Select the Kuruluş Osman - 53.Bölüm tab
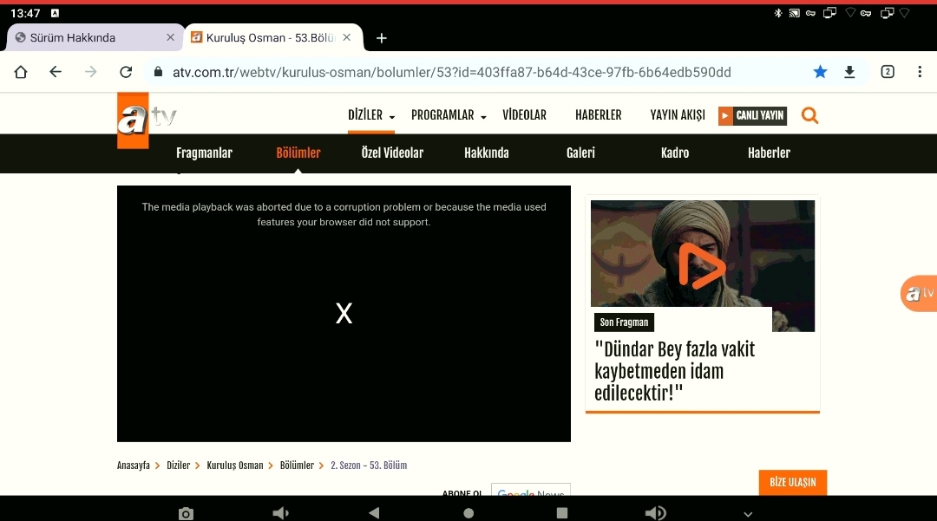Image resolution: width=937 pixels, height=521 pixels. 271,37
